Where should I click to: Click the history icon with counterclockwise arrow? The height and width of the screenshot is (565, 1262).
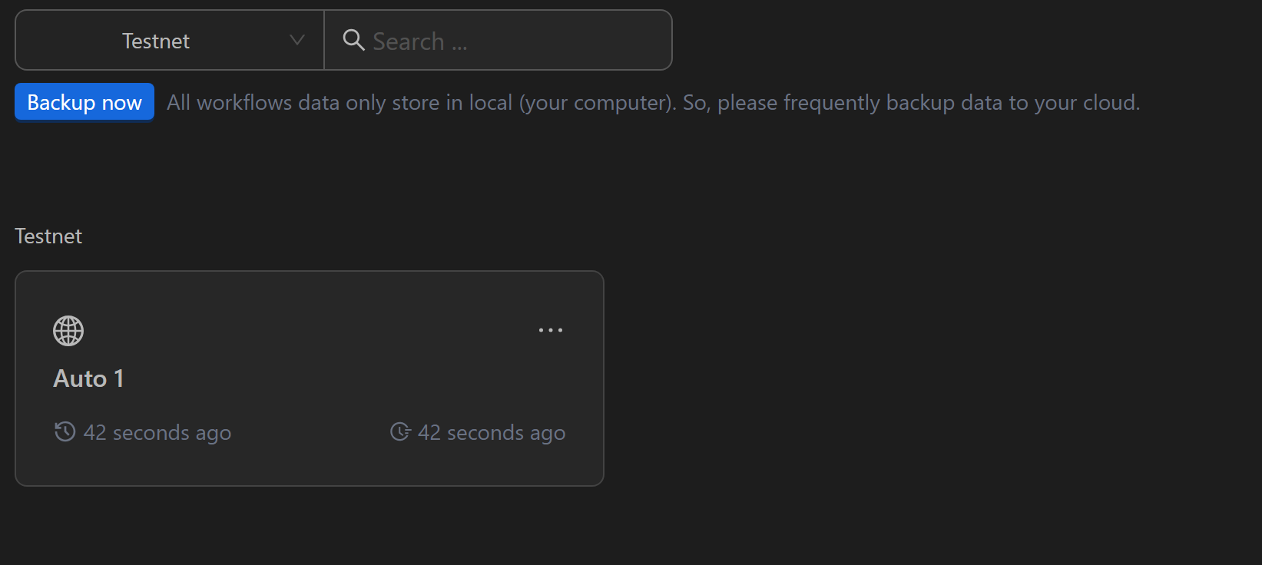point(65,431)
